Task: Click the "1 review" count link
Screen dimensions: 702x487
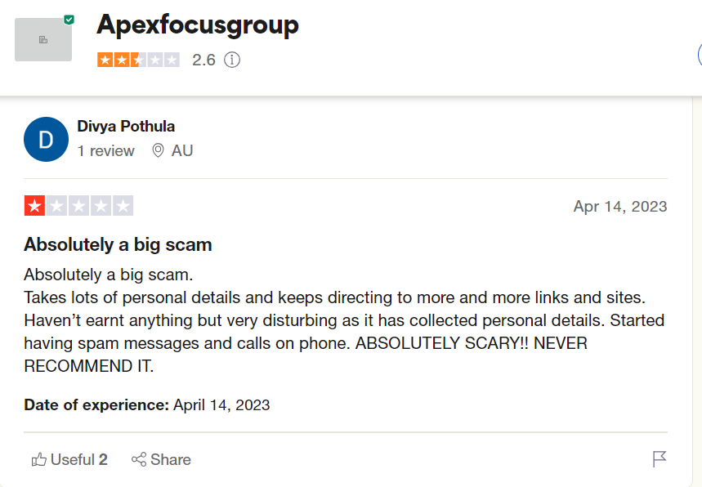Action: coord(105,150)
